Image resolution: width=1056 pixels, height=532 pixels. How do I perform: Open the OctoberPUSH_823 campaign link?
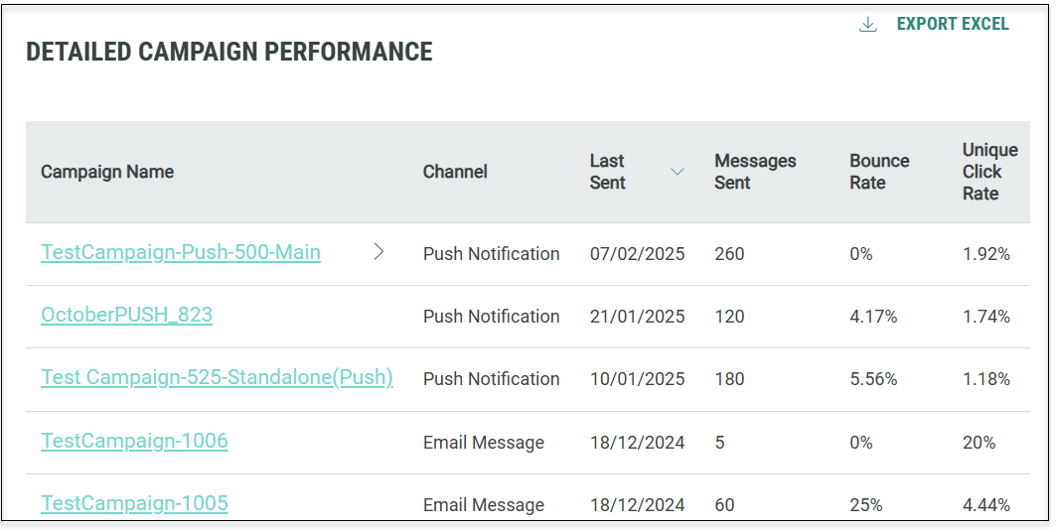point(126,315)
